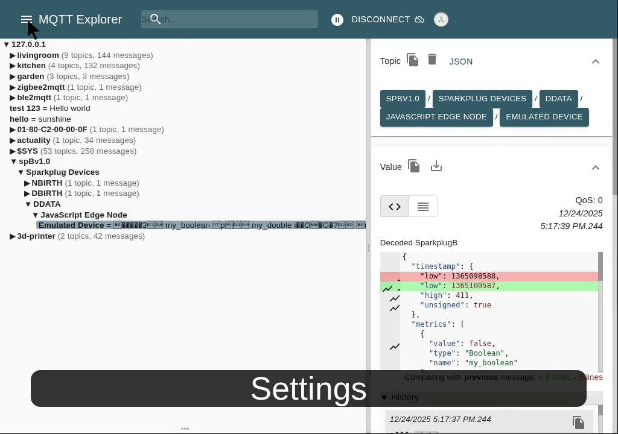Copy the topic path to clipboard

[413, 60]
